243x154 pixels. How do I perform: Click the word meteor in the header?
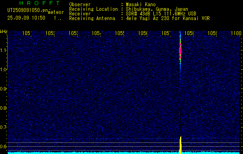click(x=56, y=12)
